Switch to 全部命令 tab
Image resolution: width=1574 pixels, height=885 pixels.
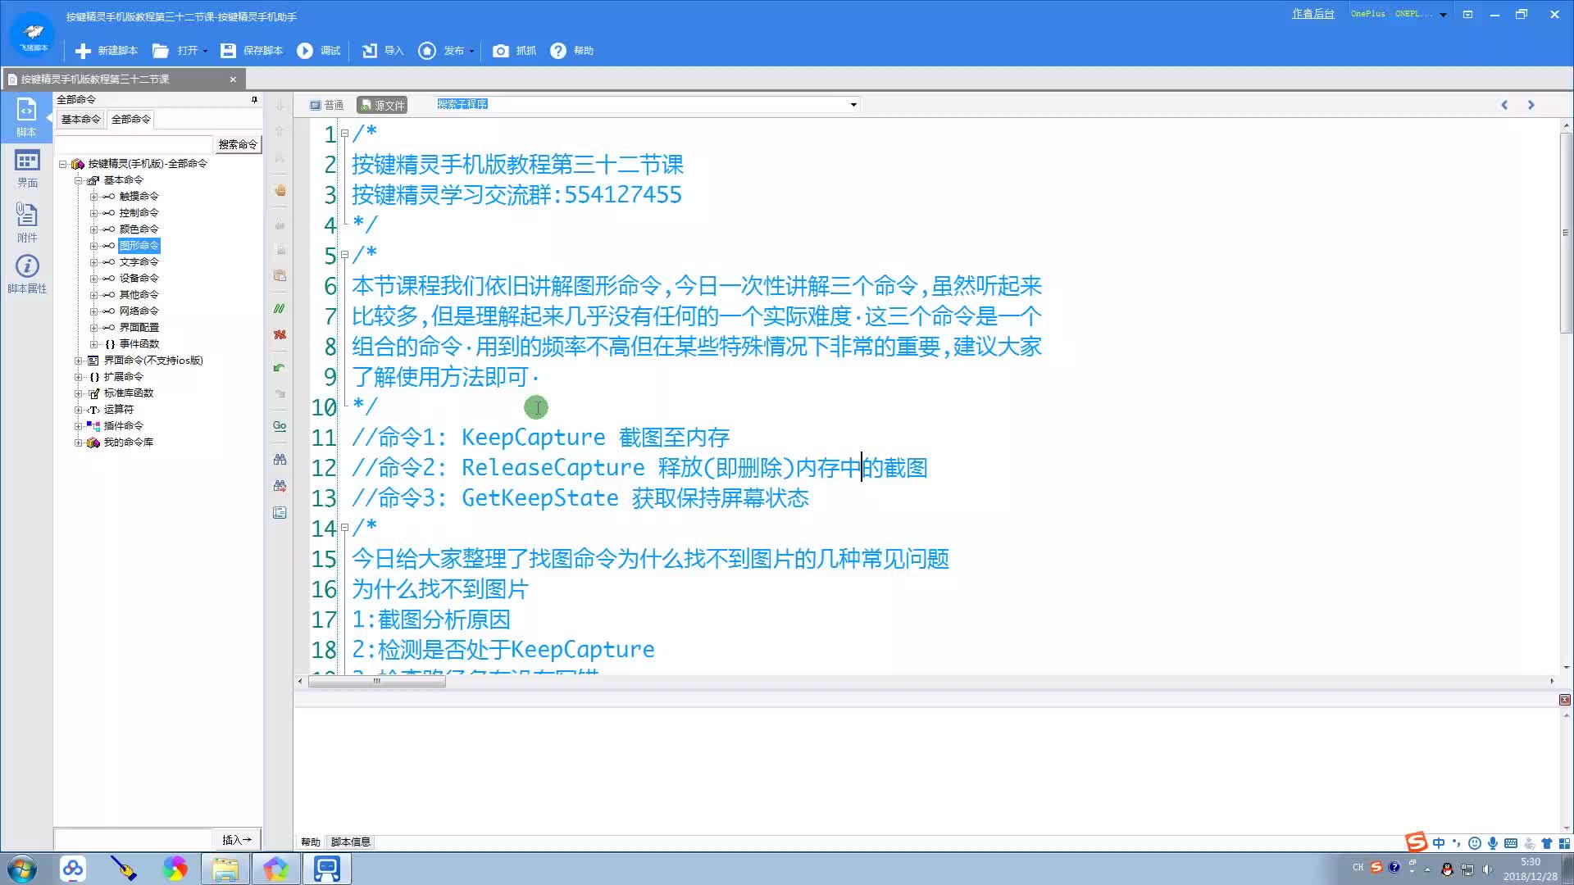coord(131,120)
